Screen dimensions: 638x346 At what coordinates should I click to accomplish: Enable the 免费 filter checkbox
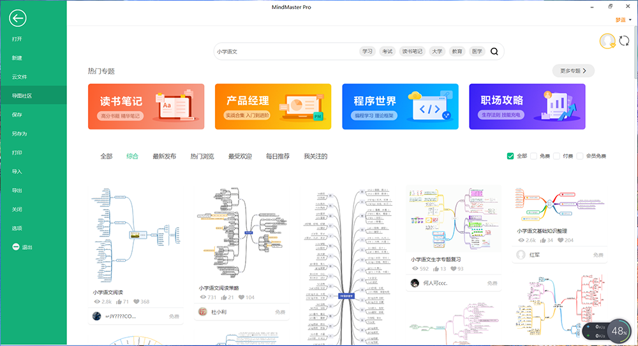tap(533, 156)
